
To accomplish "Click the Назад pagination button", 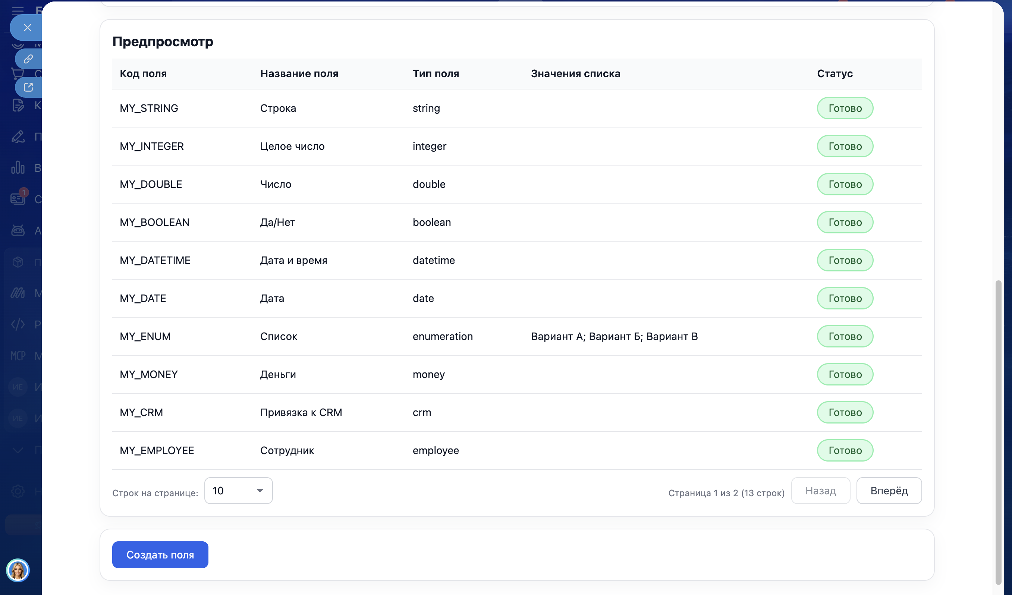I will click(x=820, y=491).
